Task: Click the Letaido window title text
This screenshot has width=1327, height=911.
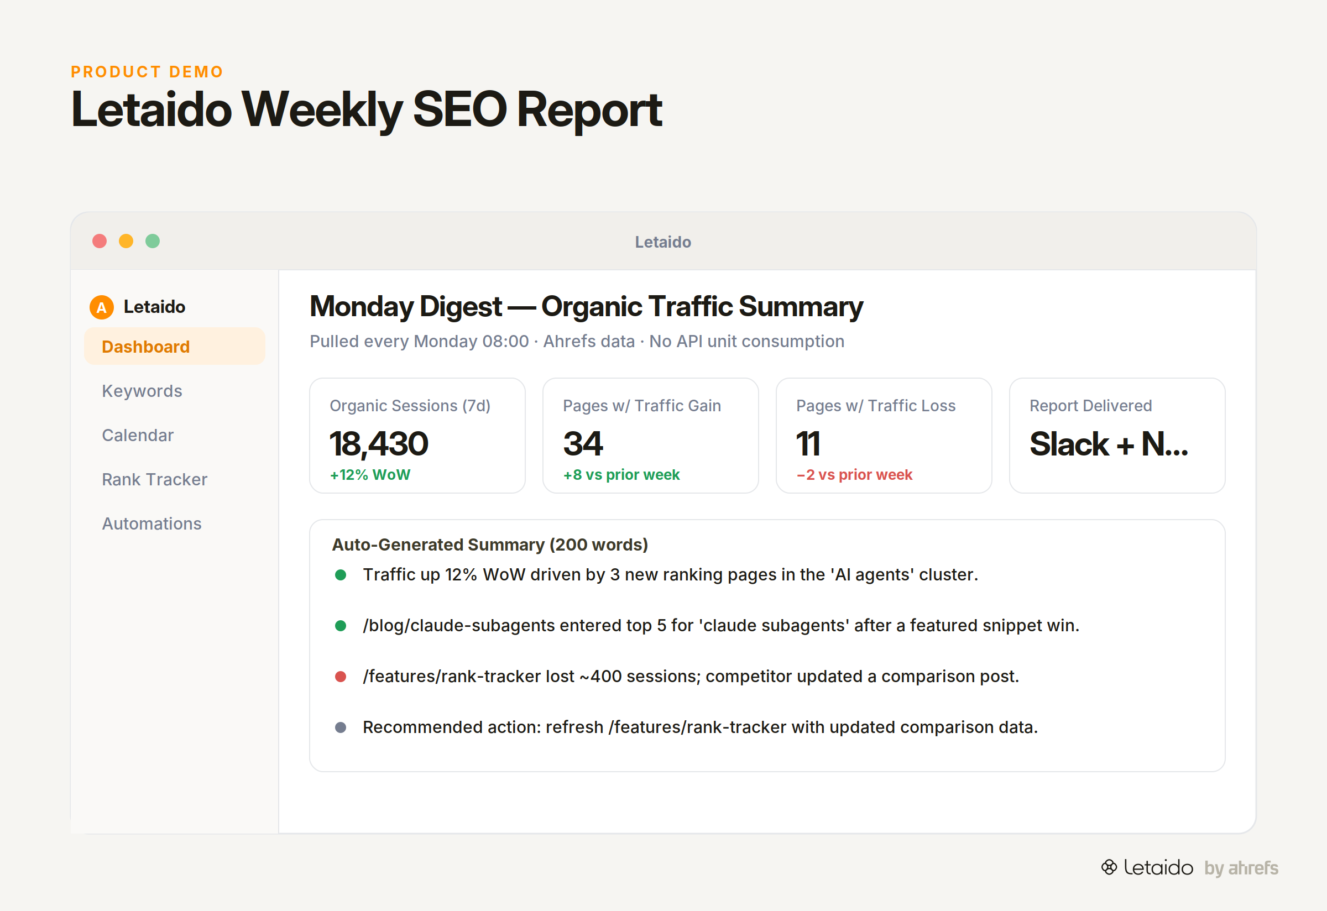Action: coord(663,242)
